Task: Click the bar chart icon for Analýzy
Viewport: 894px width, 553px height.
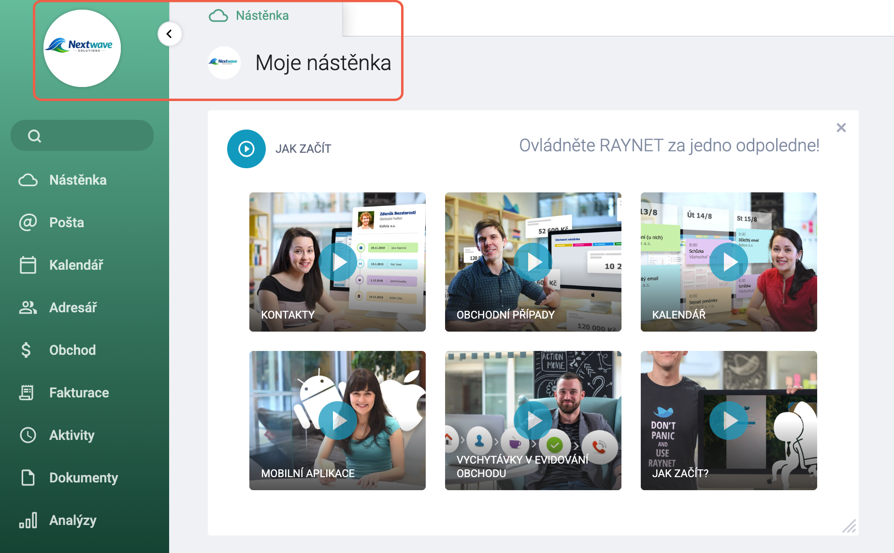Action: pos(28,520)
